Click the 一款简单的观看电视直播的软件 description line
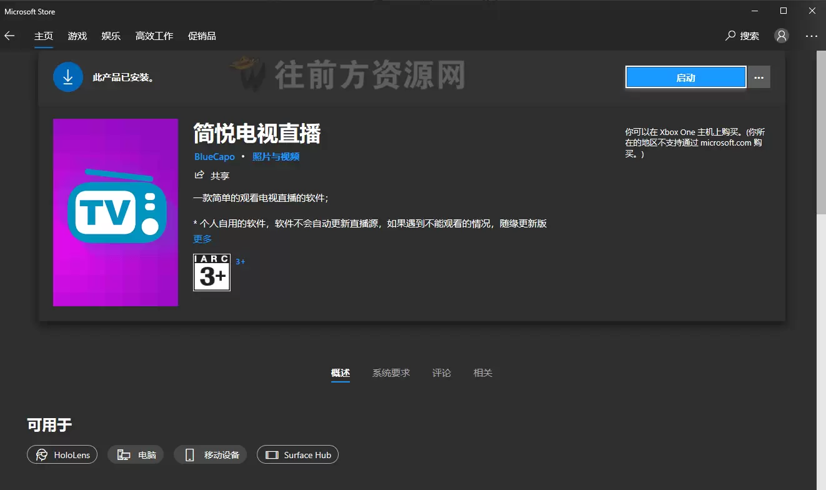The width and height of the screenshot is (826, 490). pyautogui.click(x=261, y=198)
